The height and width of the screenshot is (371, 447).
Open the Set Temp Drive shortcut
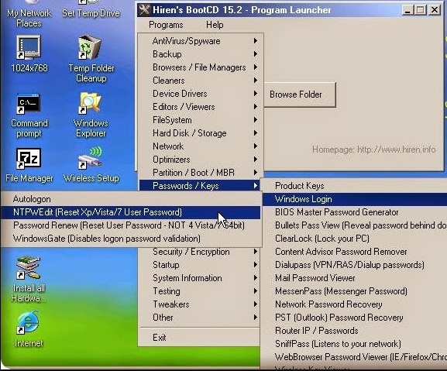91,9
